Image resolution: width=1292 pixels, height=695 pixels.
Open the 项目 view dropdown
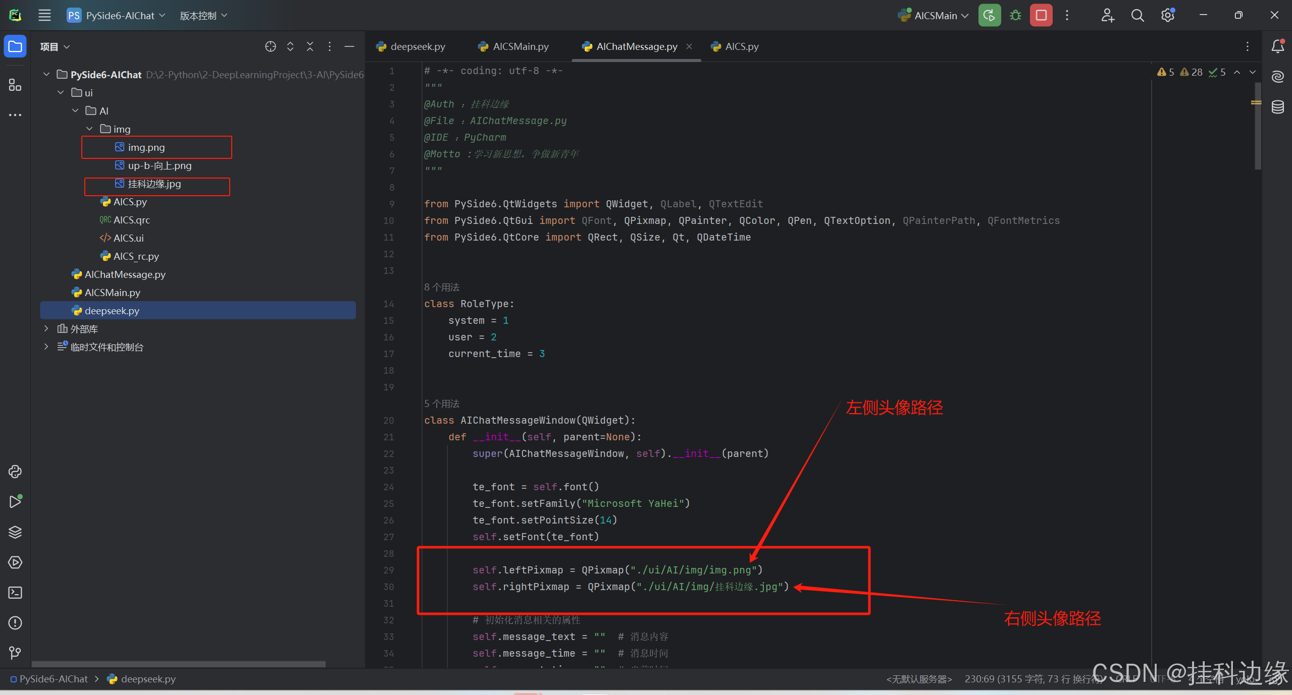(x=55, y=46)
